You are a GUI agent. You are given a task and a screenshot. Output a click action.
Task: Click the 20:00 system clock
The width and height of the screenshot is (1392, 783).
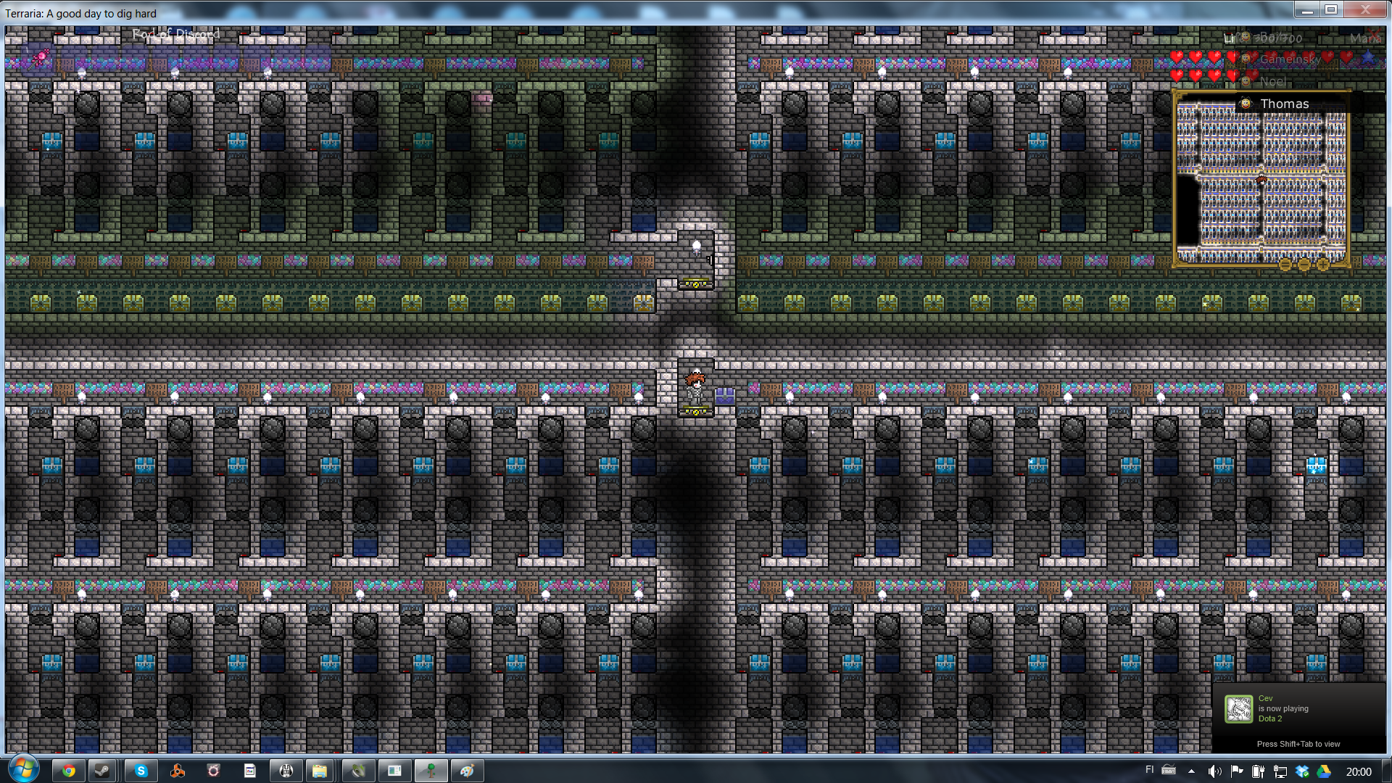[1358, 771]
